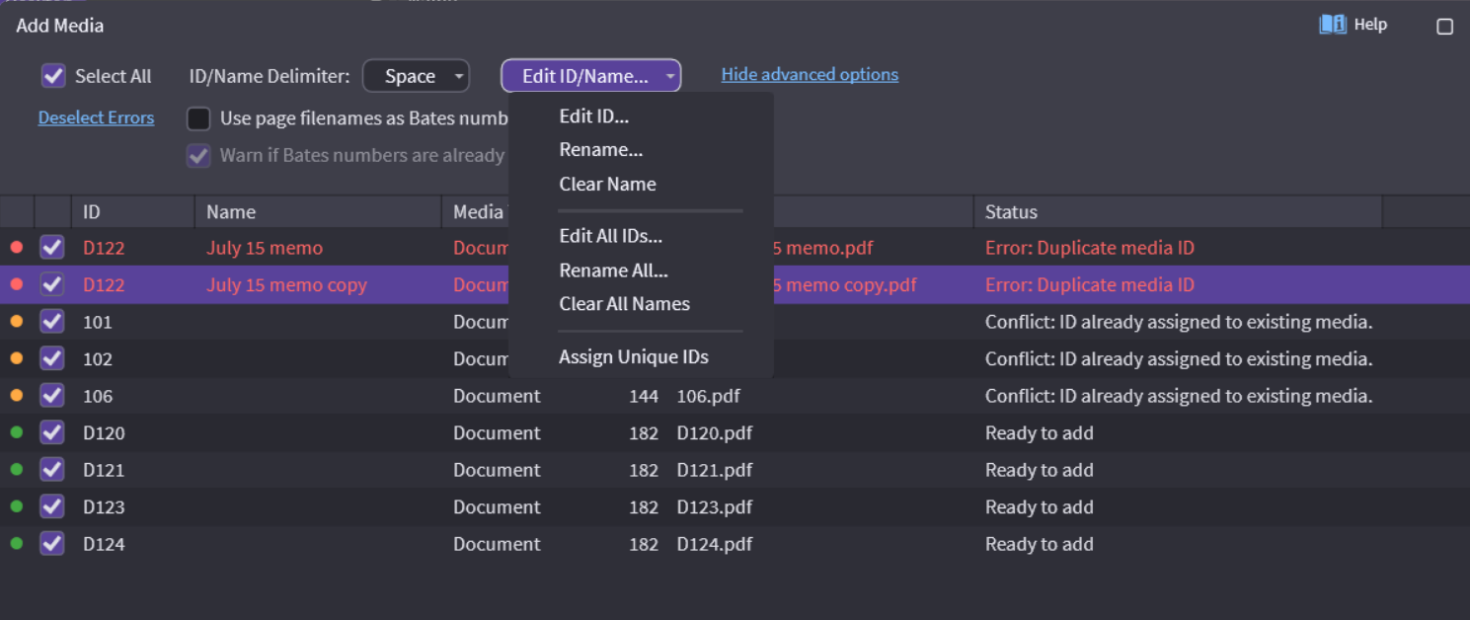Click orange status dot for row 101
The width and height of the screenshot is (1470, 620).
tap(17, 322)
